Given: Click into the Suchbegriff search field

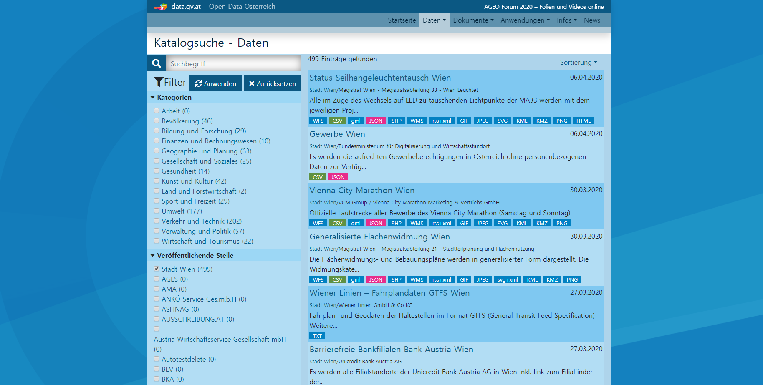Looking at the screenshot, I should 234,64.
